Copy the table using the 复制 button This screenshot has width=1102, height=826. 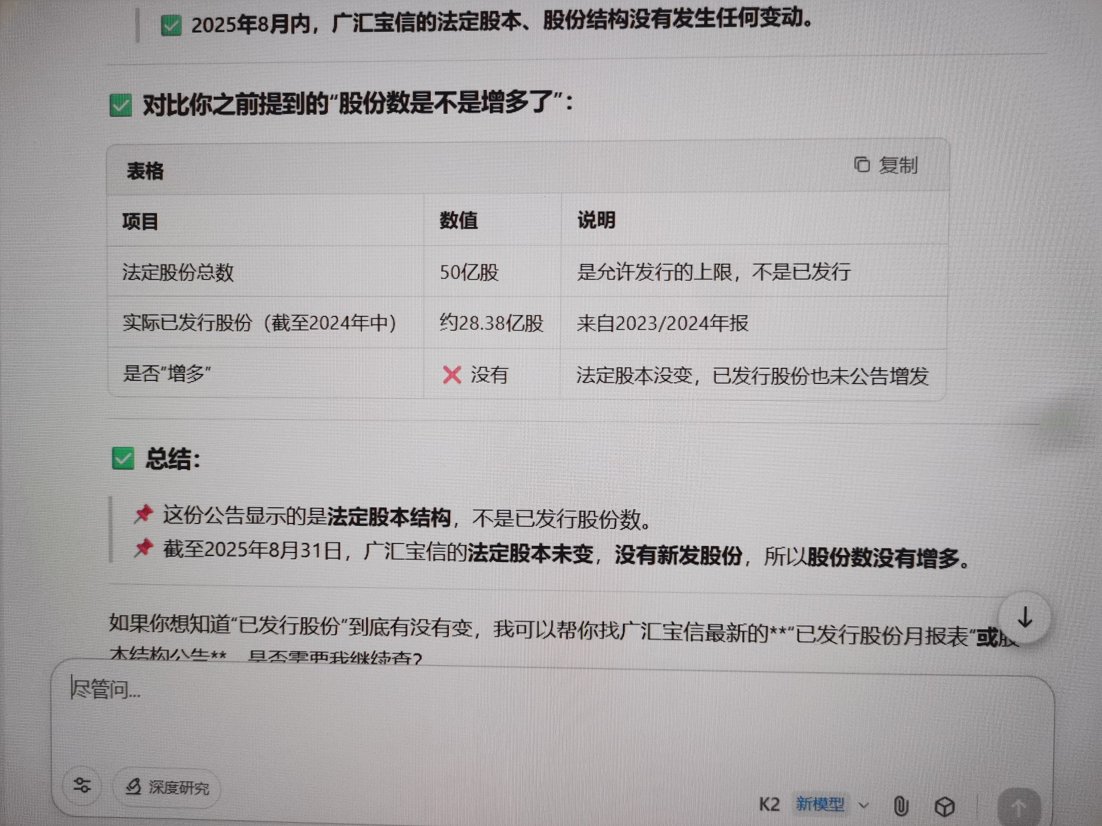(886, 165)
